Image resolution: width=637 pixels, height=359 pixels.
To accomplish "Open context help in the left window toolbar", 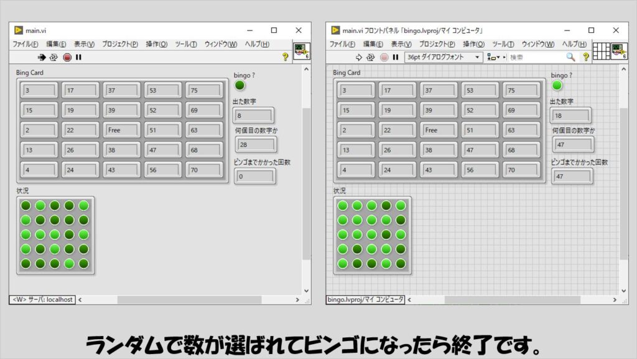I will pos(286,57).
